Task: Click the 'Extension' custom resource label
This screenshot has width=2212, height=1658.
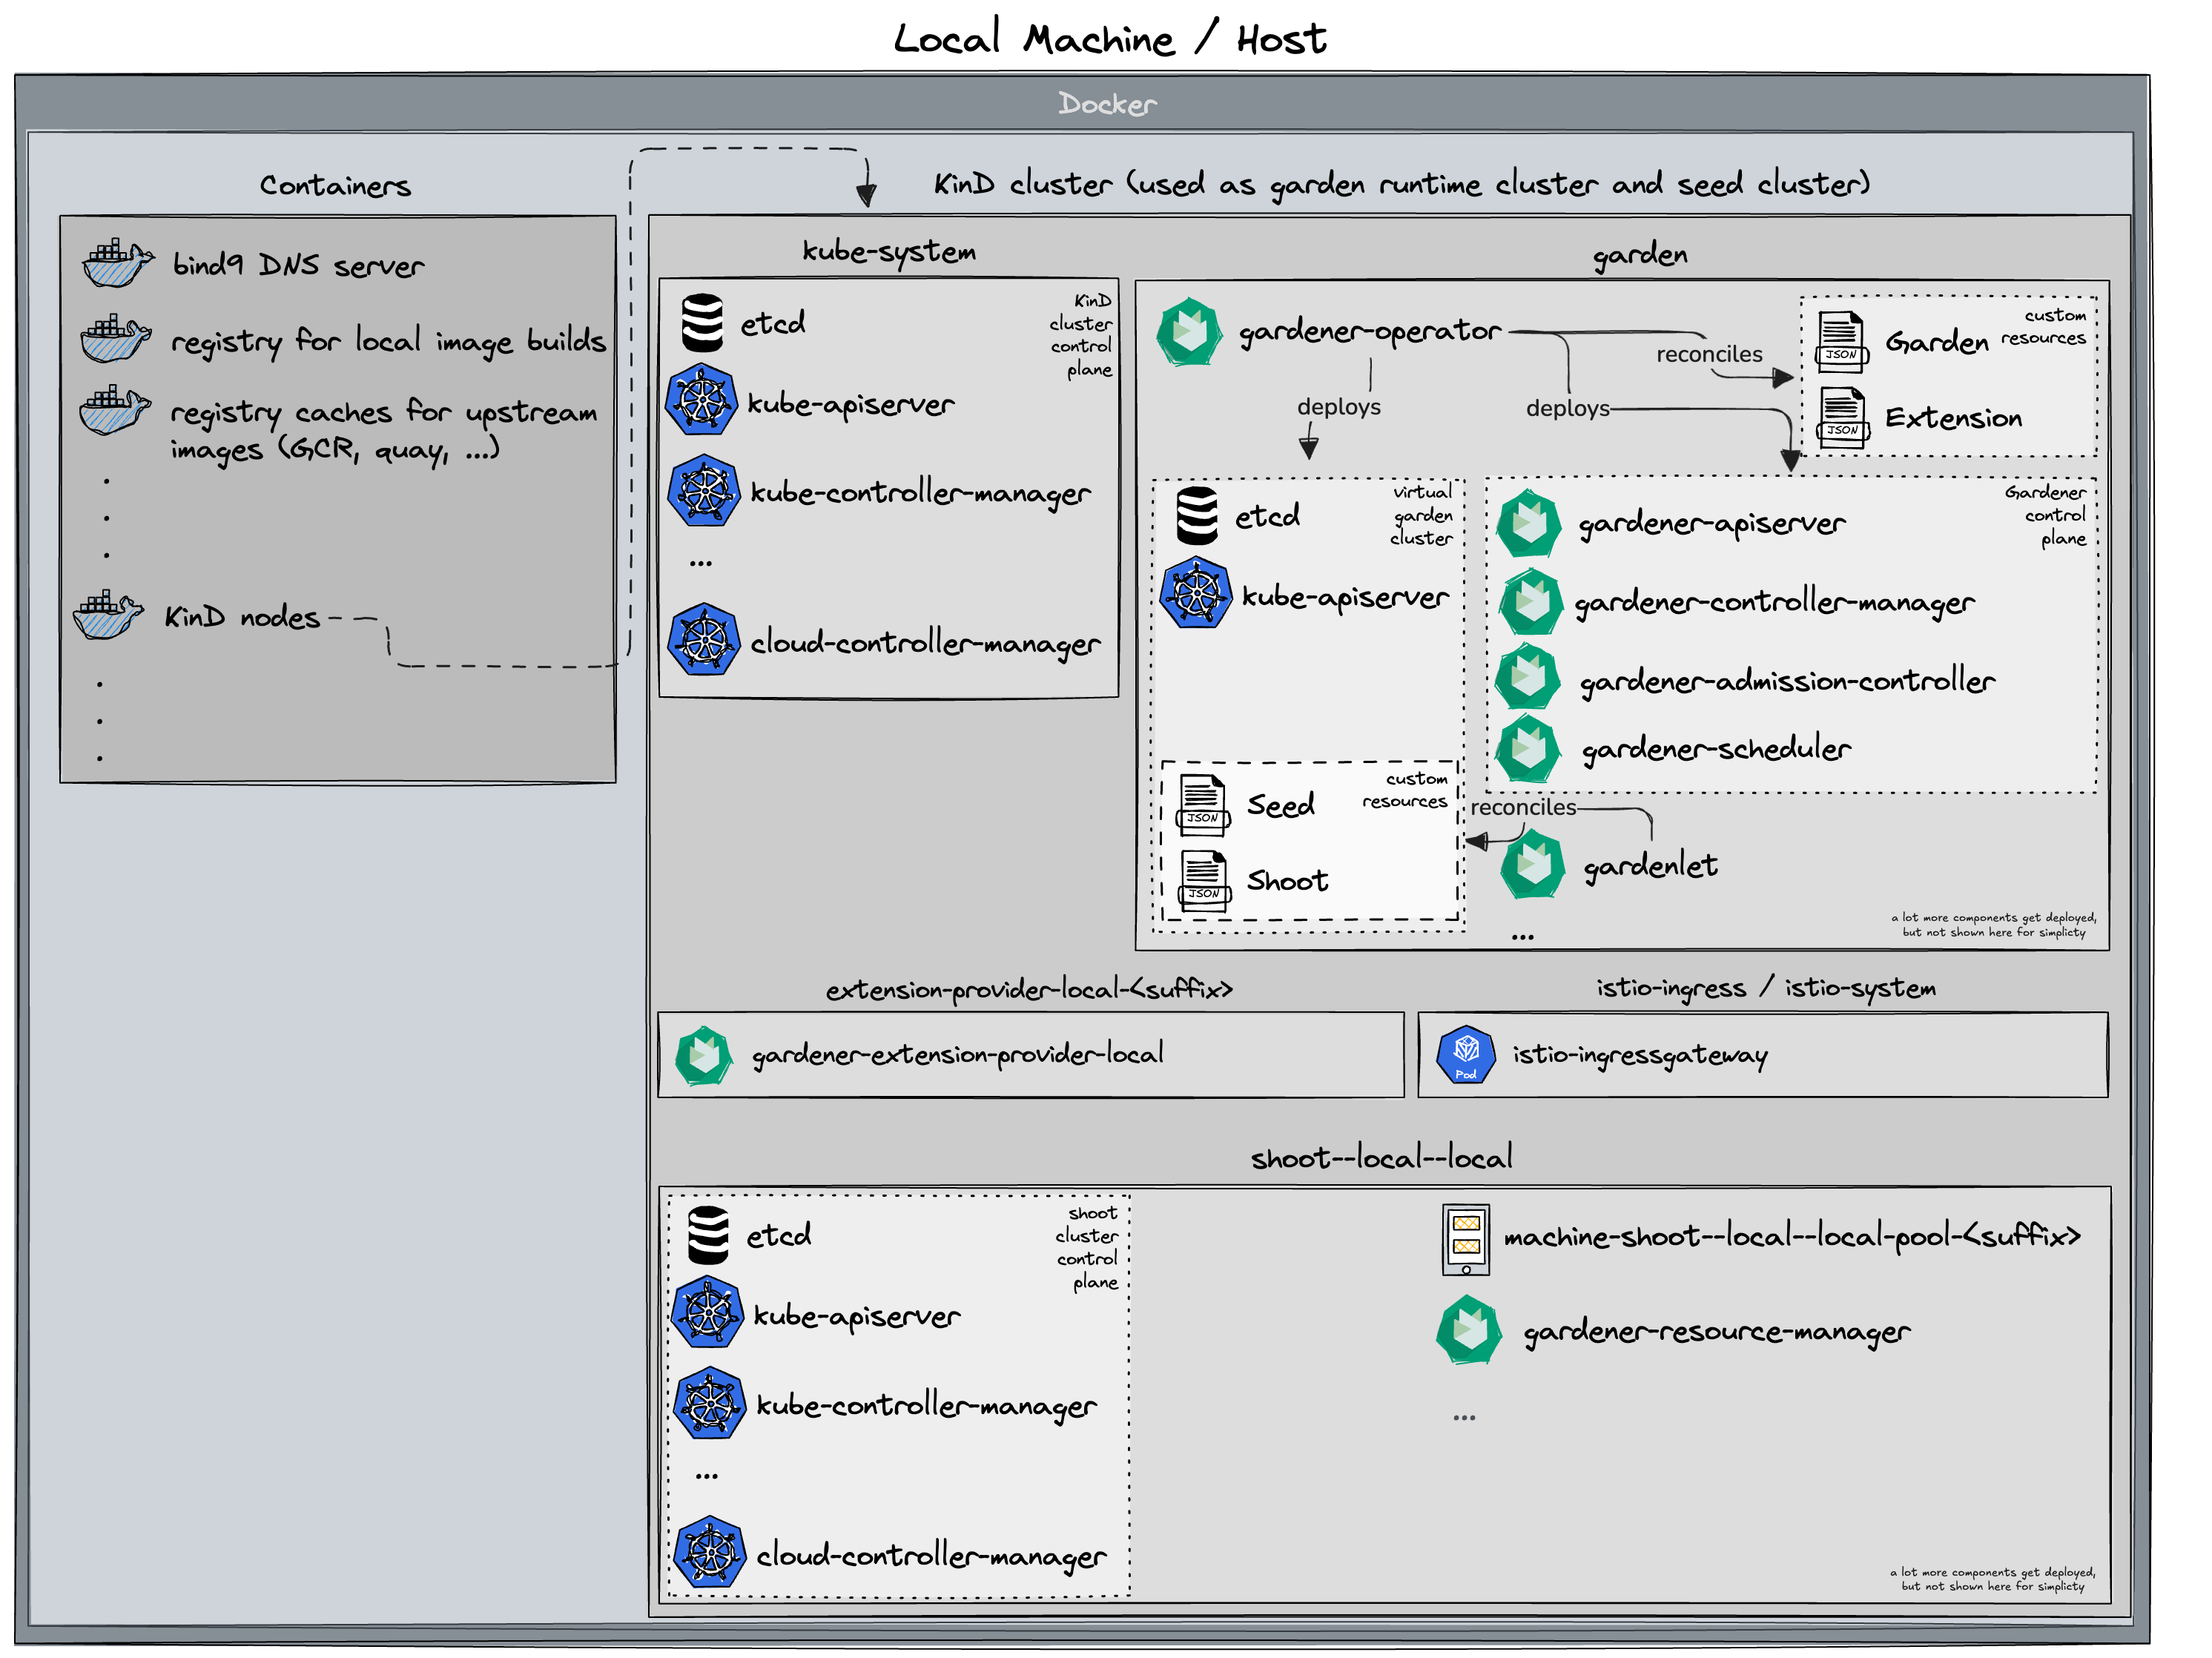Action: (1953, 417)
